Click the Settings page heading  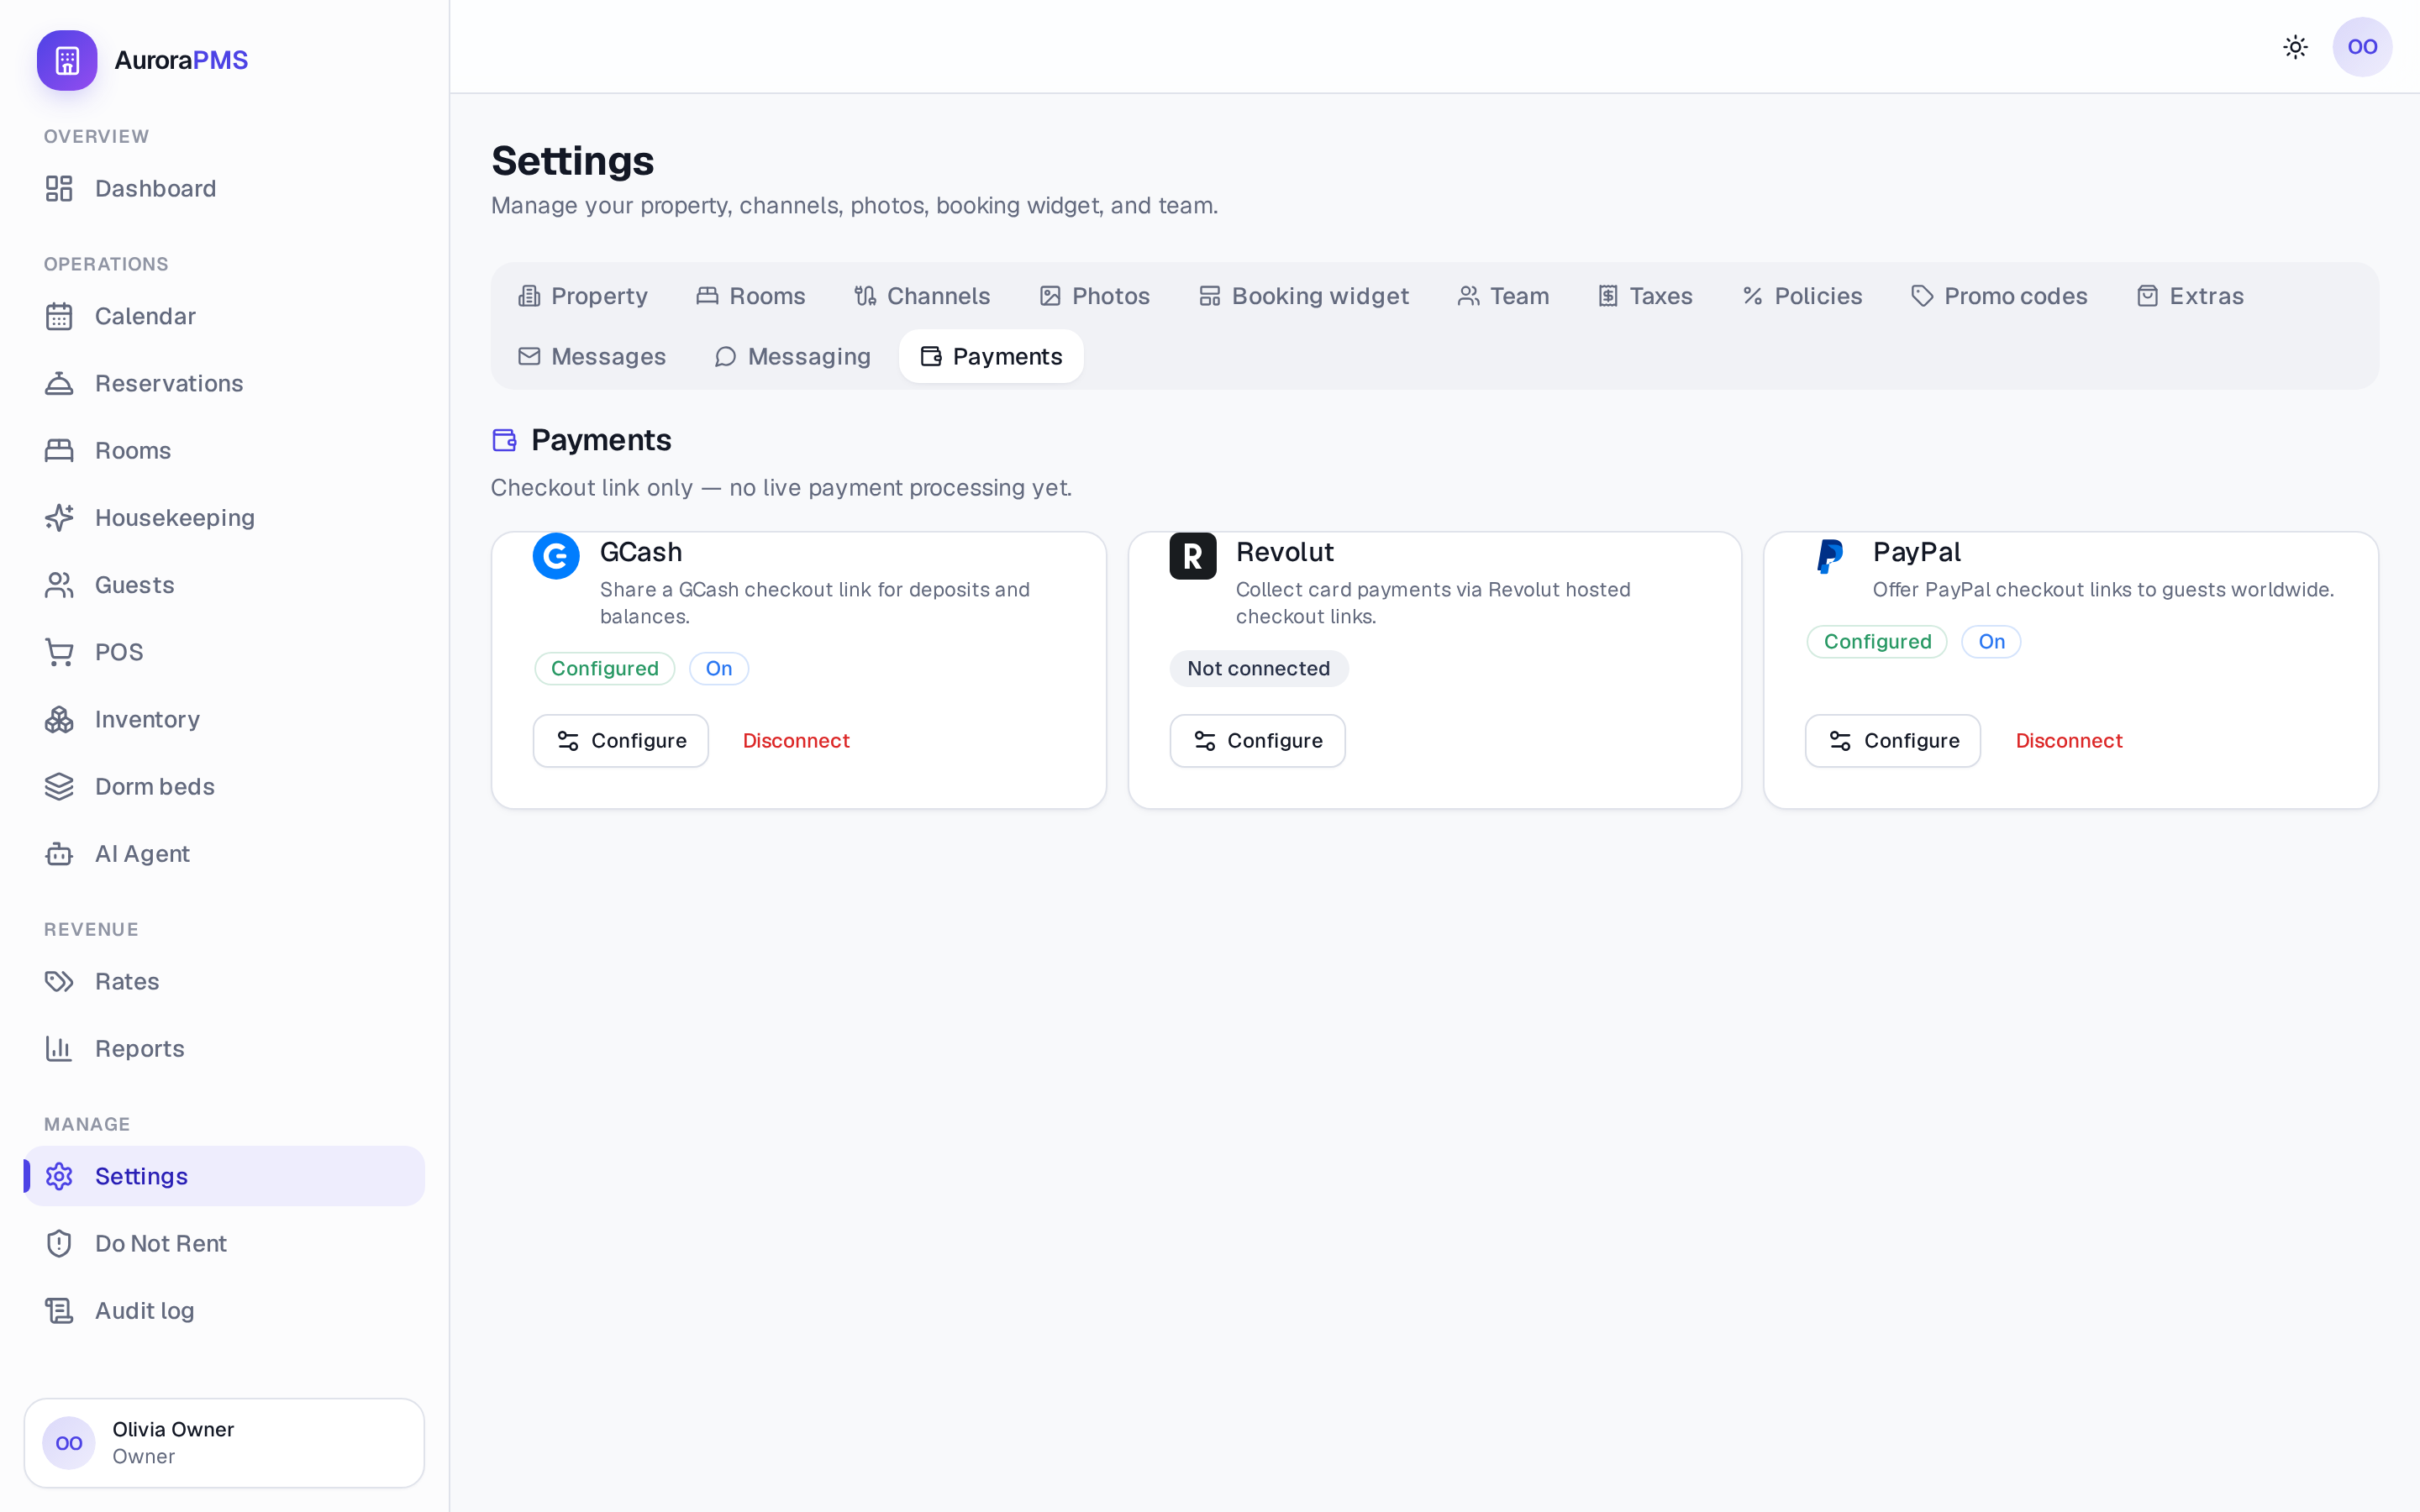(x=573, y=161)
